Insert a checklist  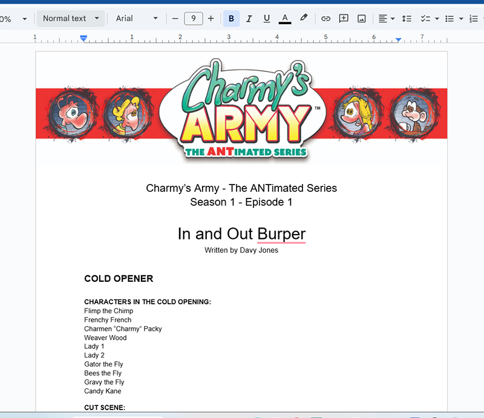click(425, 19)
